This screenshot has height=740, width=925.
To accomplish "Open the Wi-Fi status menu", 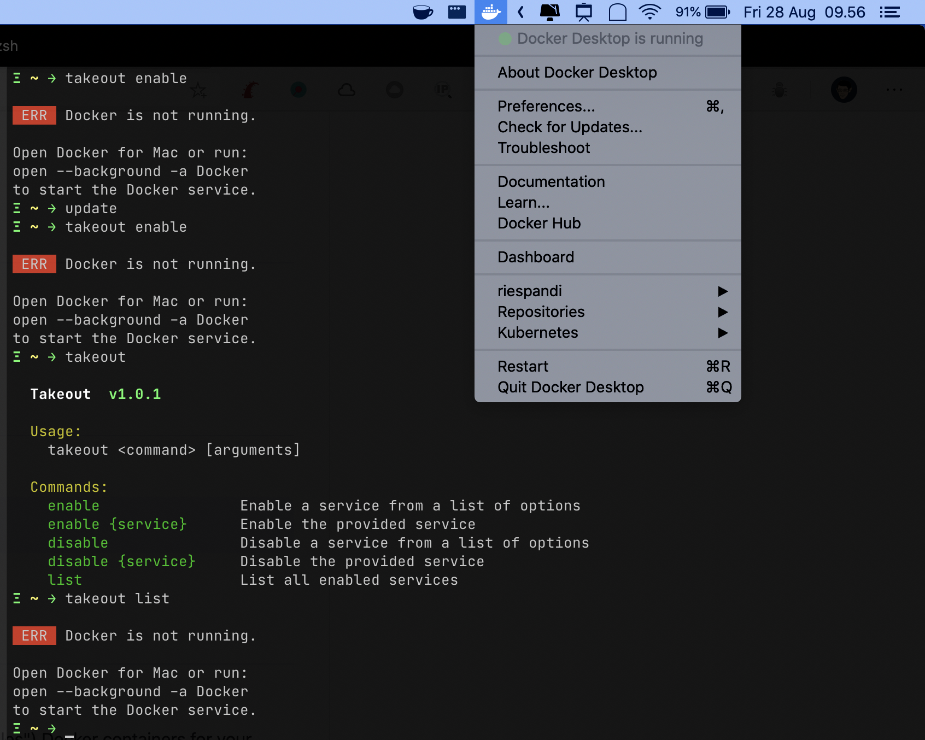I will click(650, 12).
